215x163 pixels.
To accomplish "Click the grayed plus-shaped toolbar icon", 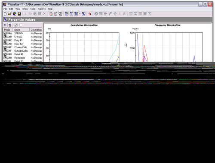I will point(106,14).
